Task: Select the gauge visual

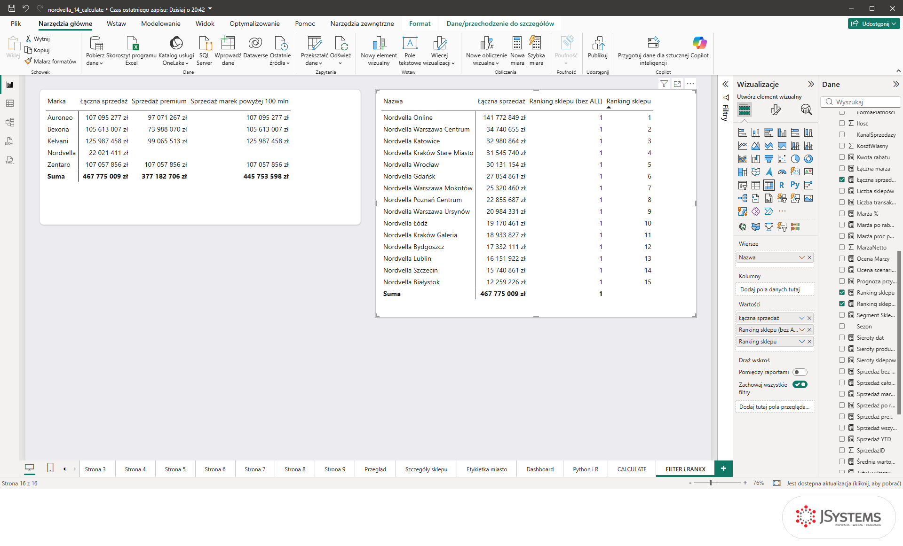Action: pos(782,172)
